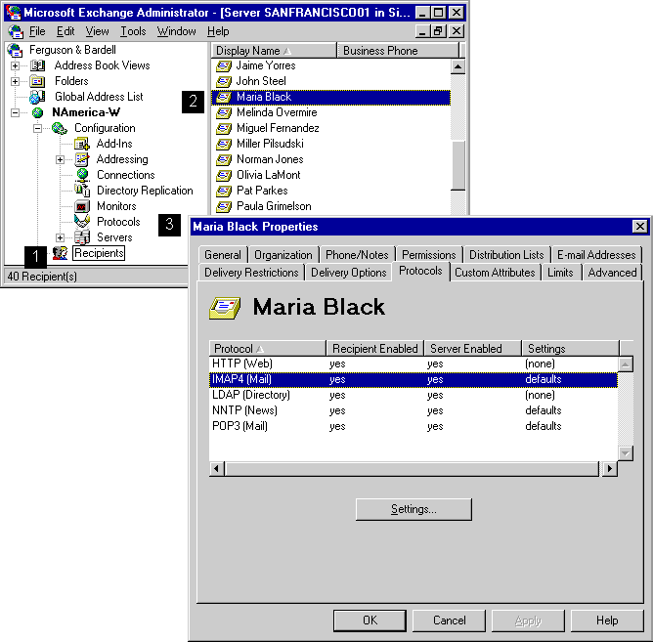This screenshot has height=642, width=653.
Task: Open the Edit menu
Action: [65, 31]
